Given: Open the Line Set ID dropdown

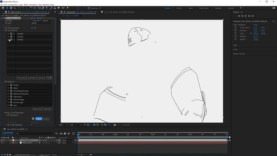Looking at the screenshot, I should pos(42,78).
